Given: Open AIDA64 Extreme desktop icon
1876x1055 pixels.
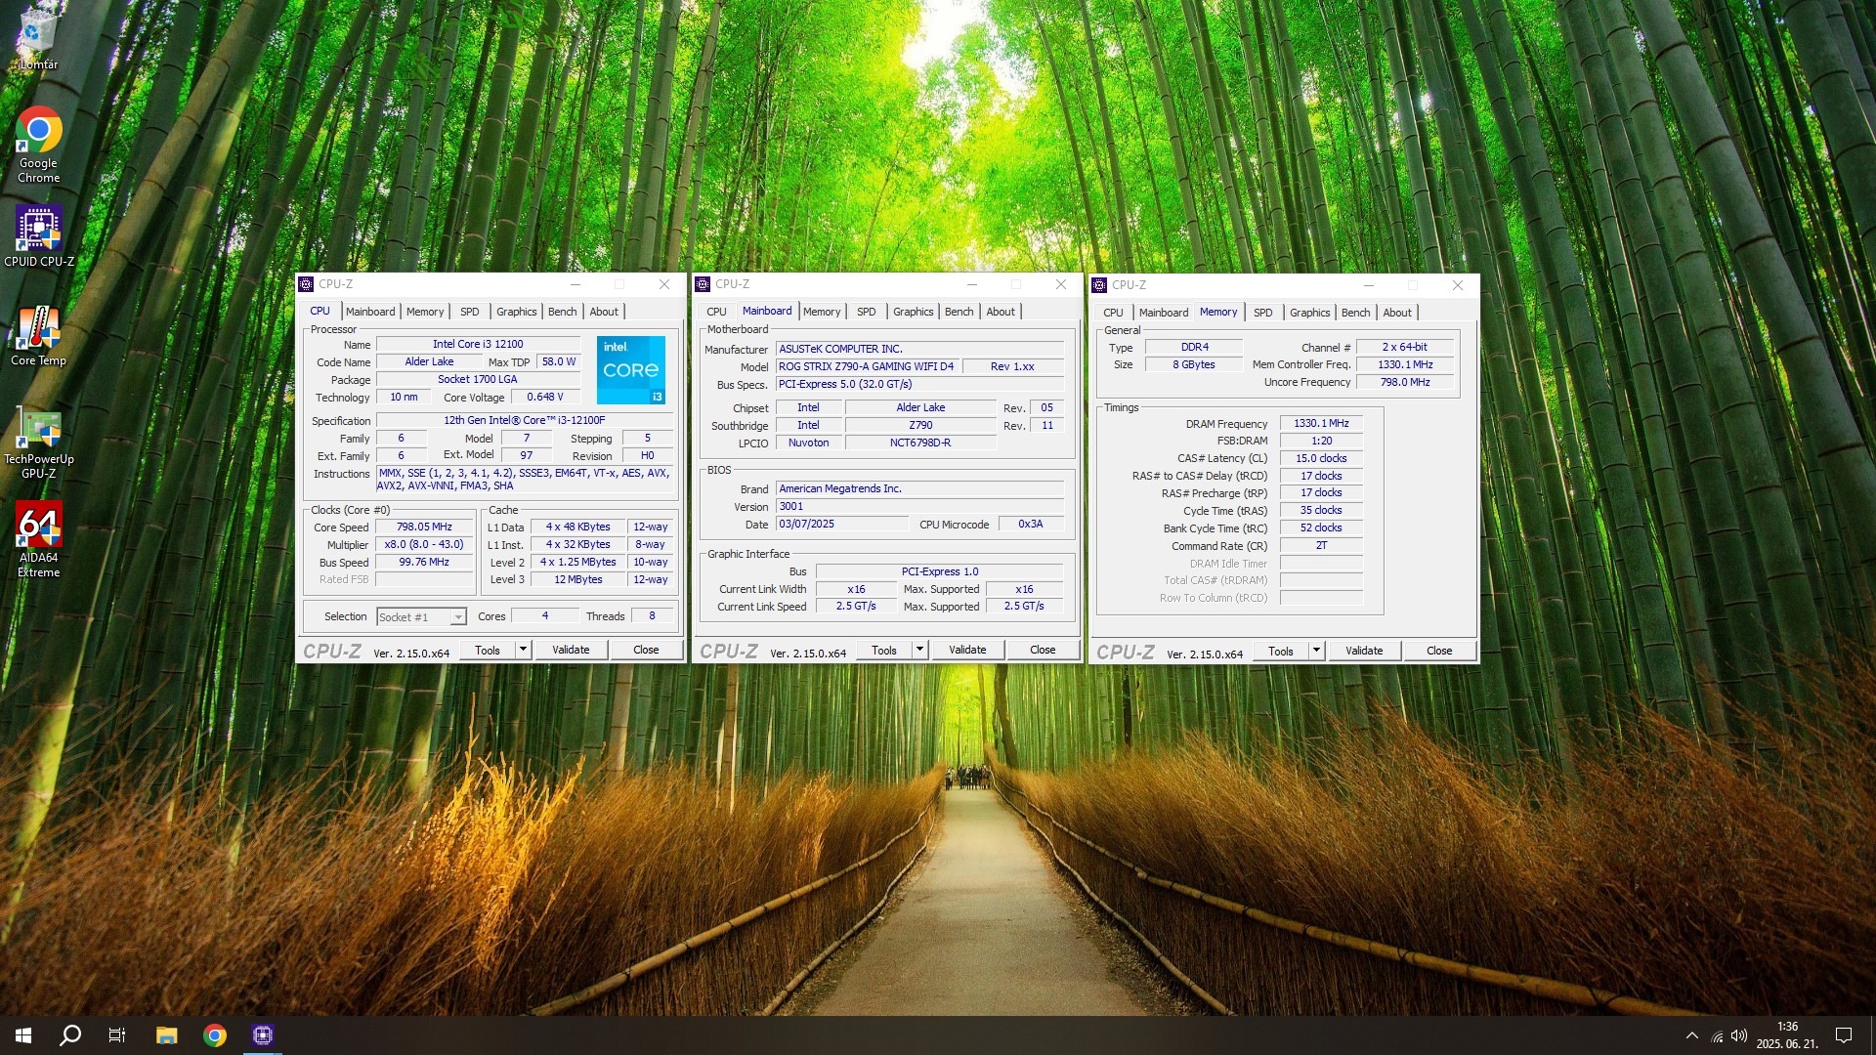Looking at the screenshot, I should (38, 527).
